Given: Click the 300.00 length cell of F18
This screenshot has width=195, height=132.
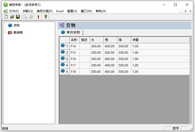Looking at the screenshot, I should (x=97, y=72).
